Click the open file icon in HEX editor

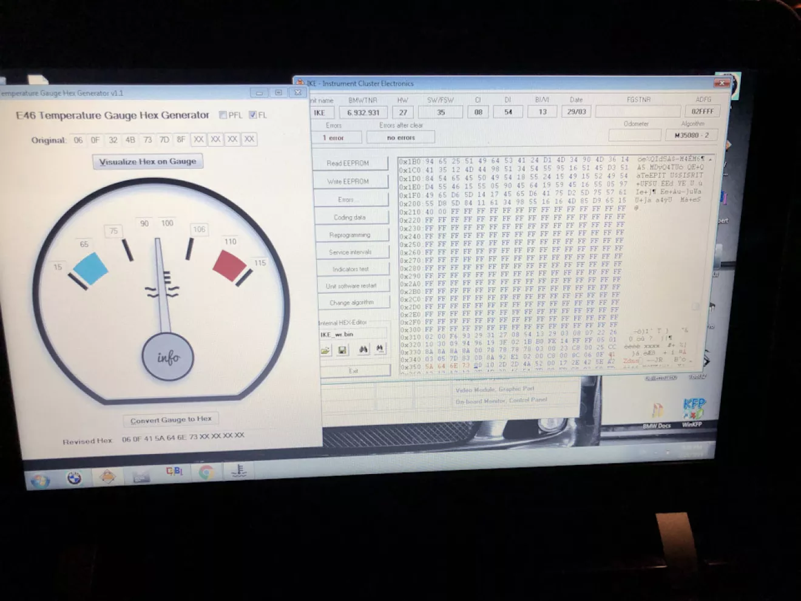point(326,350)
